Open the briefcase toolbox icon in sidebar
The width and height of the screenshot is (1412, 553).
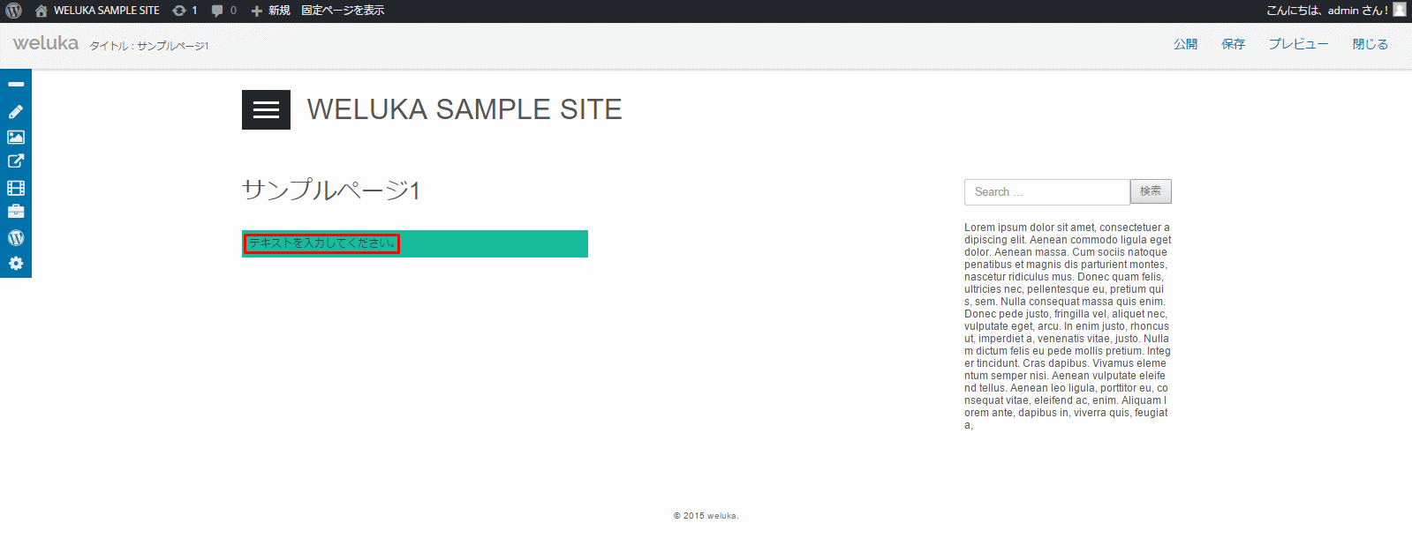pos(16,212)
